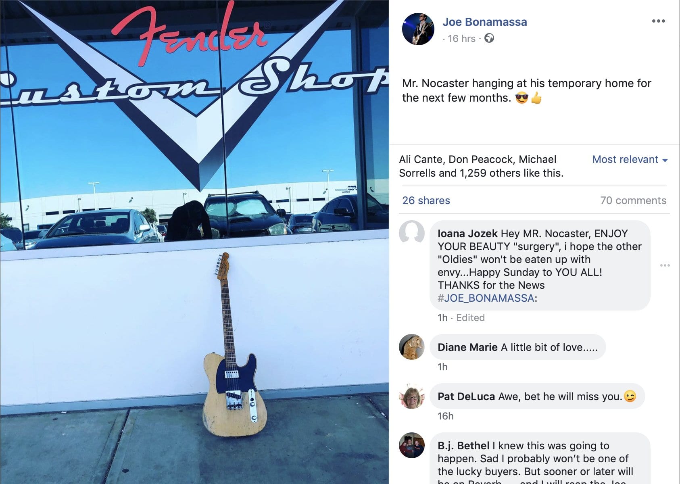Open options dots beside Ioana Jozek's comment
Screen dimensions: 680x484
pyautogui.click(x=665, y=265)
